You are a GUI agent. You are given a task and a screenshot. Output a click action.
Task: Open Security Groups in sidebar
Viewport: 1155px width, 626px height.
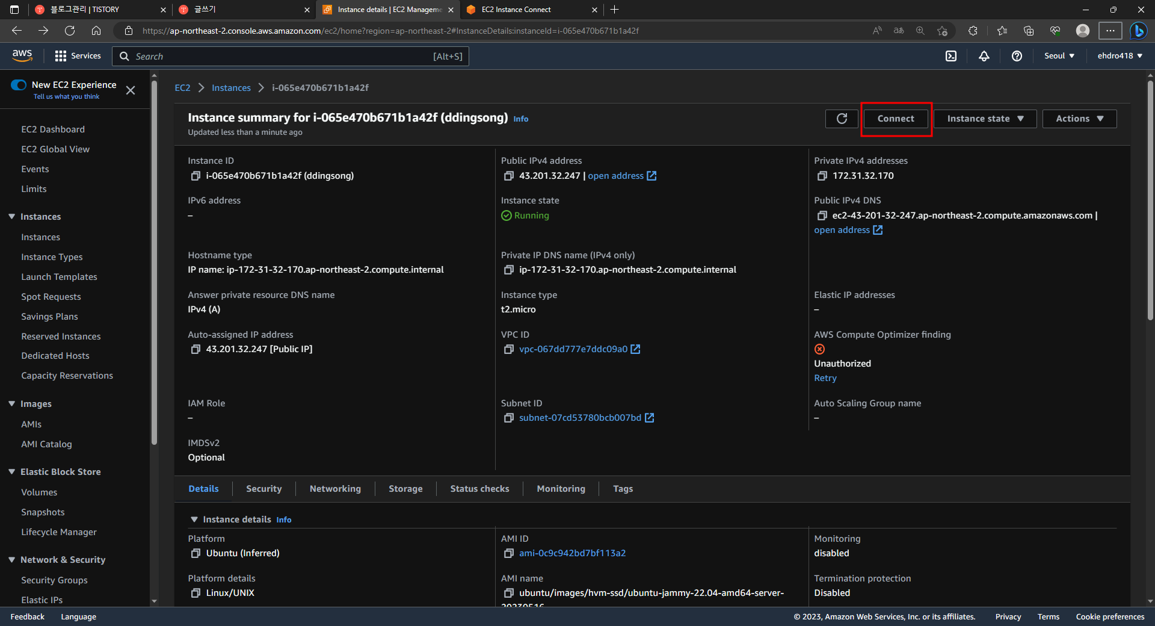[x=54, y=580]
